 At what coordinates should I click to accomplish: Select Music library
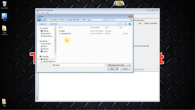click(x=44, y=46)
